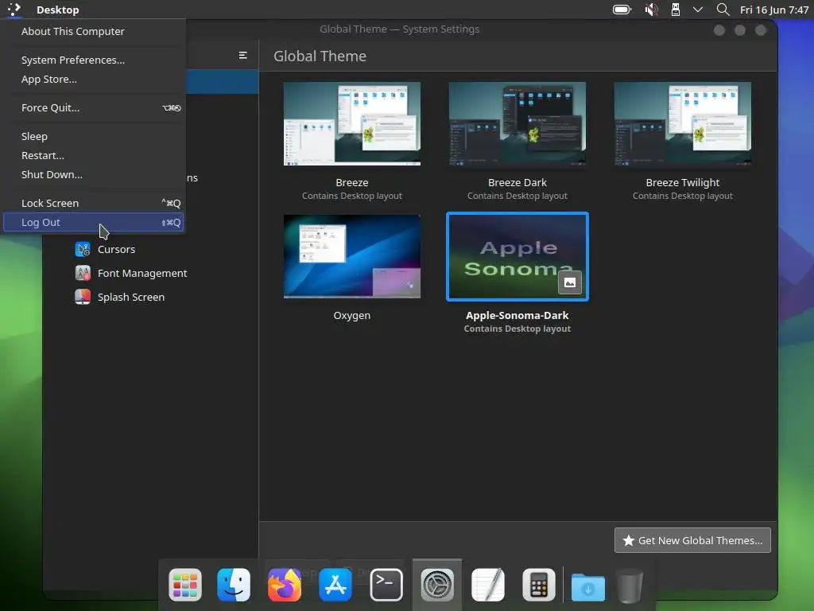Click the Apple-Sonoma-Dark theme name label
This screenshot has height=611, width=814.
(x=517, y=315)
